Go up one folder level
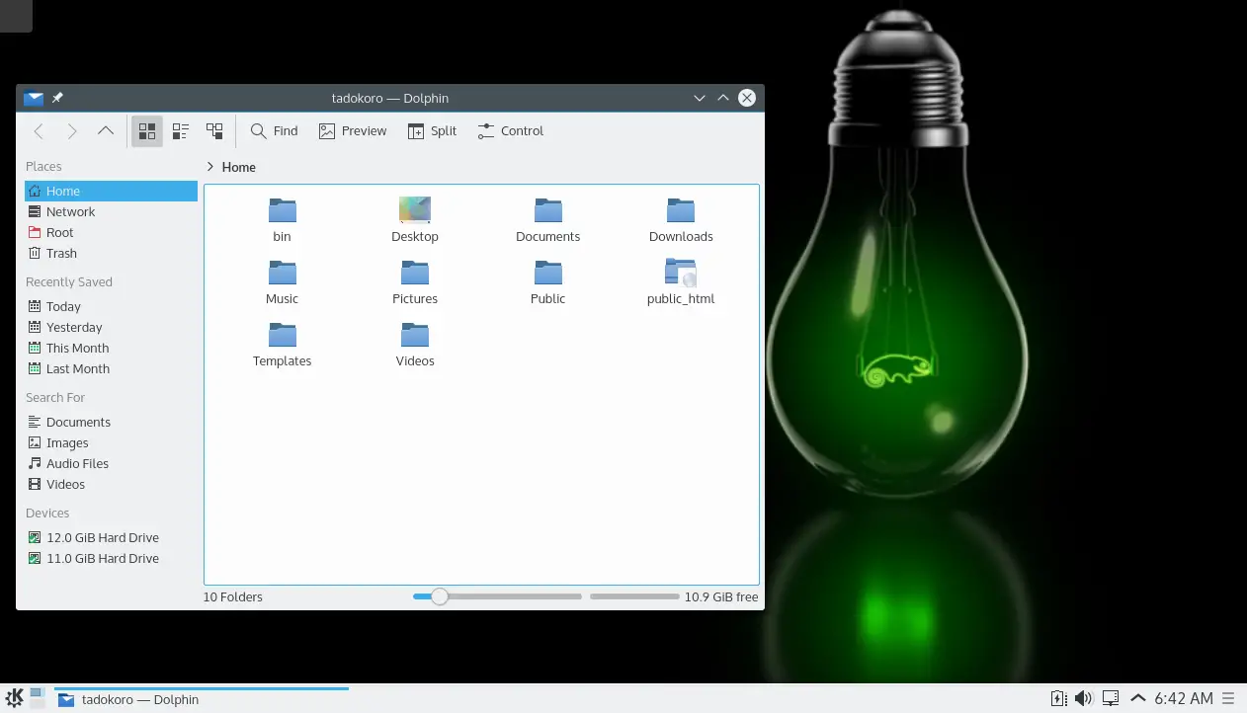Screen dimensions: 1247x713 [x=106, y=130]
